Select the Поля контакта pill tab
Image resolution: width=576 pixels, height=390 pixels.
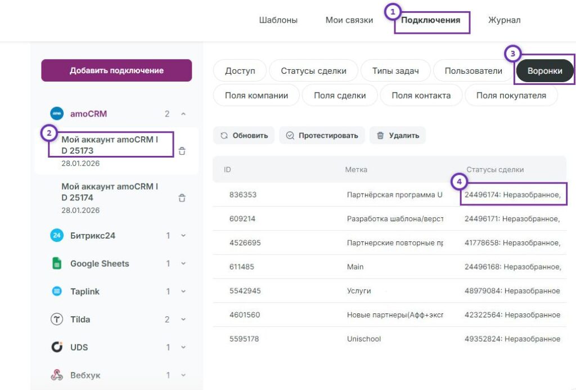(421, 95)
